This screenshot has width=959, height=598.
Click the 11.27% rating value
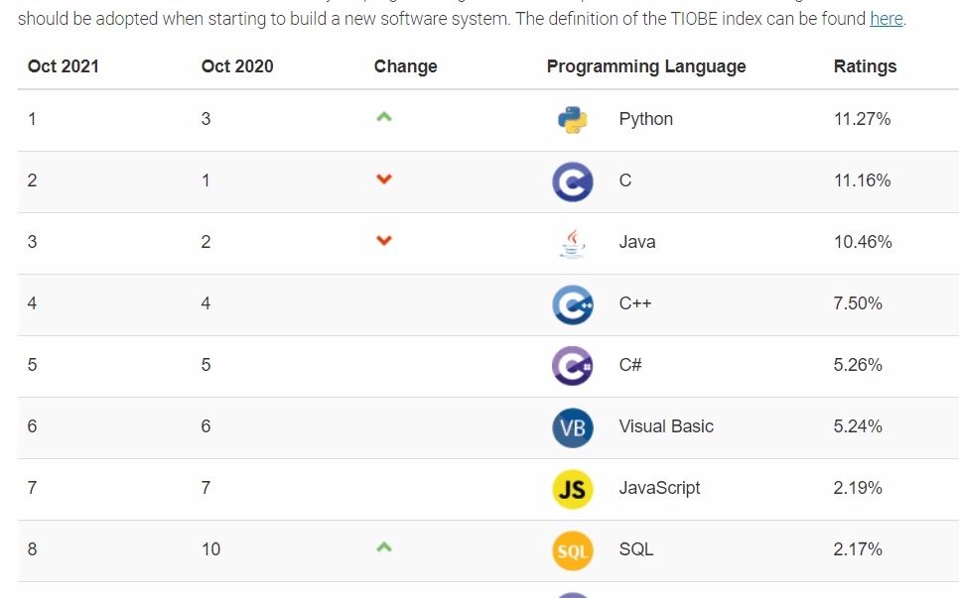click(862, 119)
